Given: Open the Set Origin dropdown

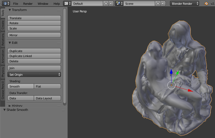Looking at the screenshot, I should click(34, 75).
